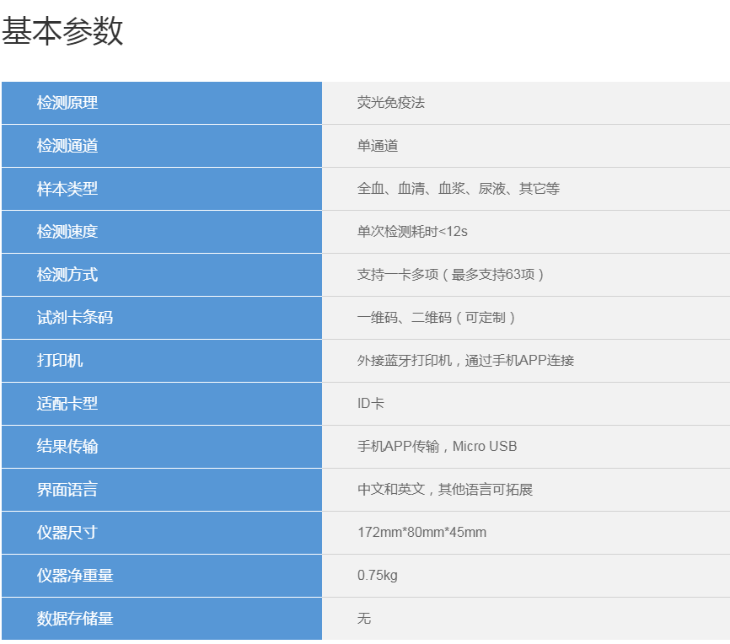
Task: Select the 单次检测耗时<12s value
Action: pyautogui.click(x=412, y=232)
